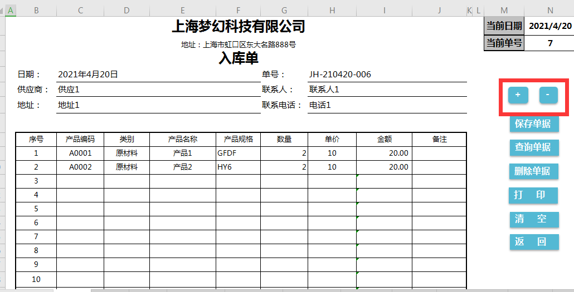The height and width of the screenshot is (292, 574).
Task: Click the date field 2021年4月20日
Action: point(158,75)
